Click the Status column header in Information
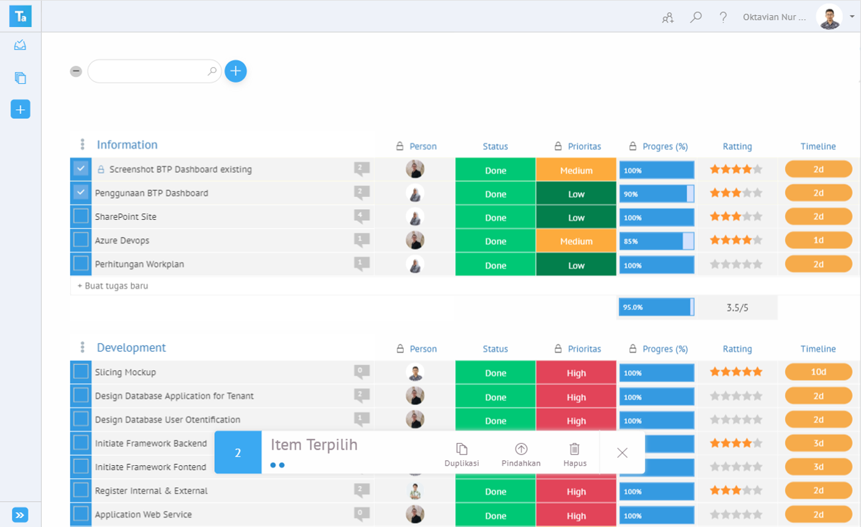 (x=495, y=146)
